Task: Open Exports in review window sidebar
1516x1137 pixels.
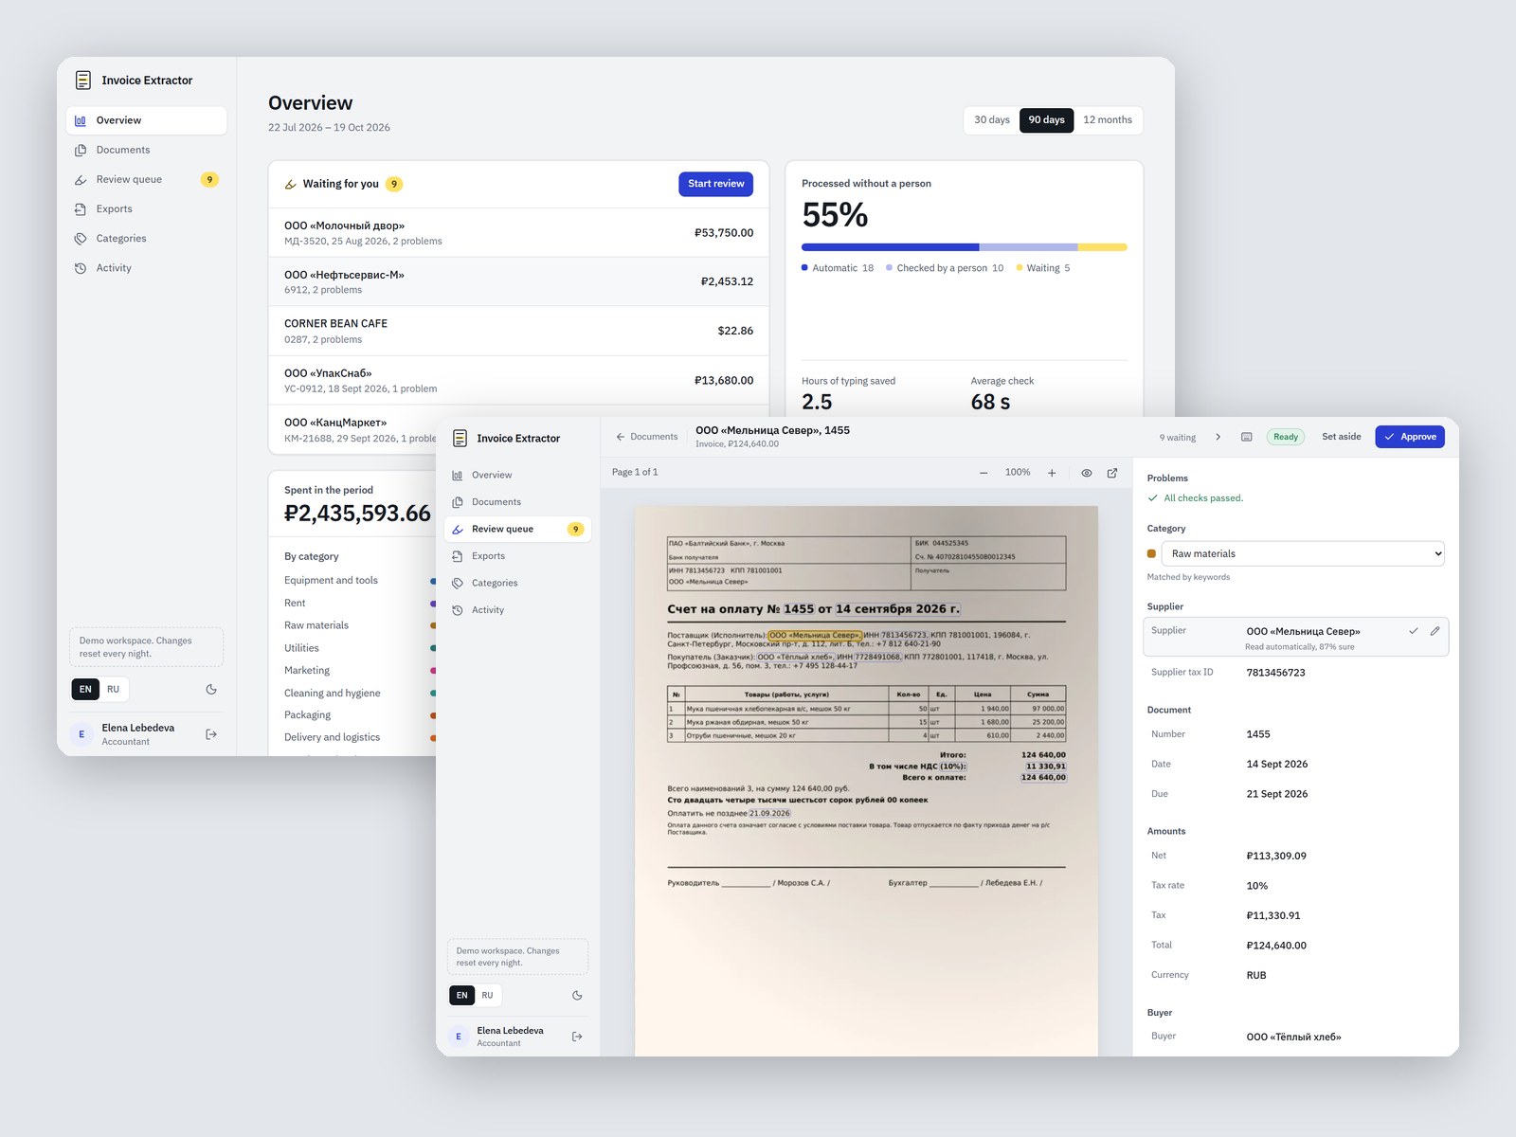Action: (x=517, y=556)
